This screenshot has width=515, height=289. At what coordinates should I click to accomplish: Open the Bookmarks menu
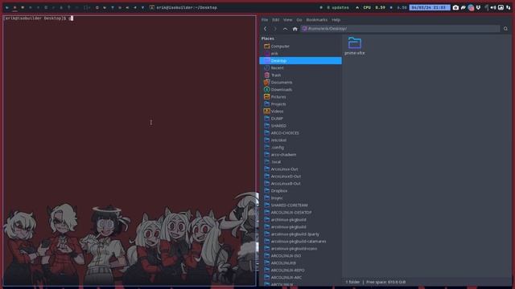[x=316, y=20]
